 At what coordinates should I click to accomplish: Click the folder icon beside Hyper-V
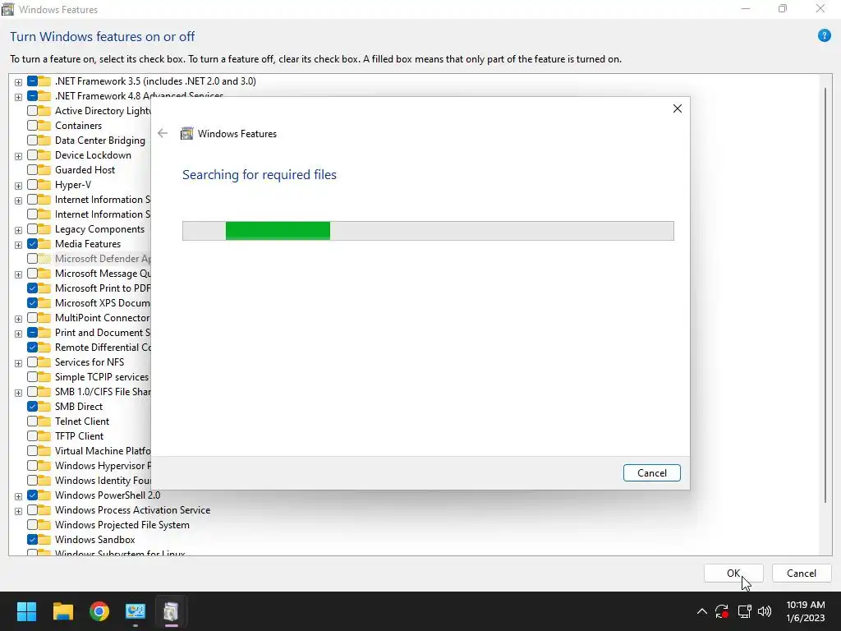(44, 185)
